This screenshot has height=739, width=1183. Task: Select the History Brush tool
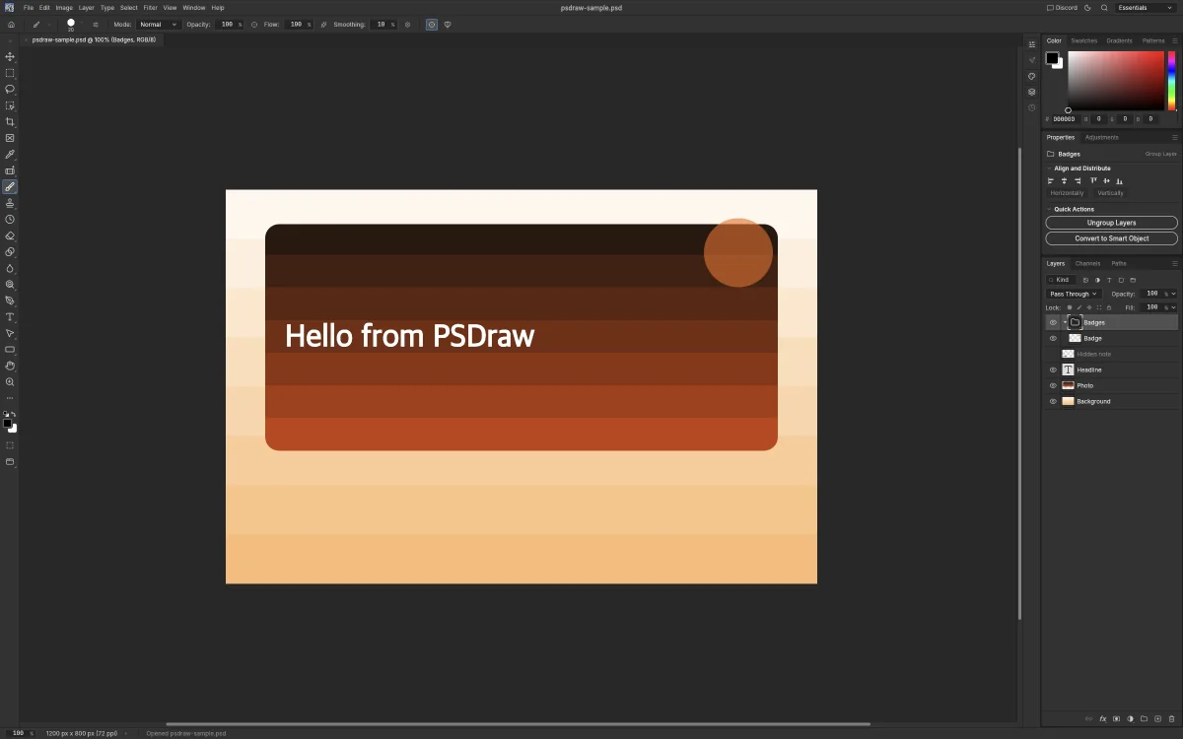[10, 220]
